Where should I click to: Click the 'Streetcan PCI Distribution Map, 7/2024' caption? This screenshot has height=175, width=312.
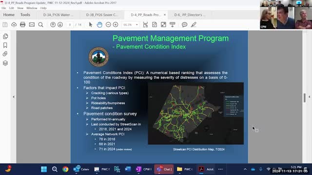(x=199, y=149)
